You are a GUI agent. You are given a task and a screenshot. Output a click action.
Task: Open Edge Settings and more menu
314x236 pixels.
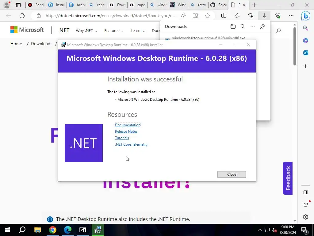291,16
